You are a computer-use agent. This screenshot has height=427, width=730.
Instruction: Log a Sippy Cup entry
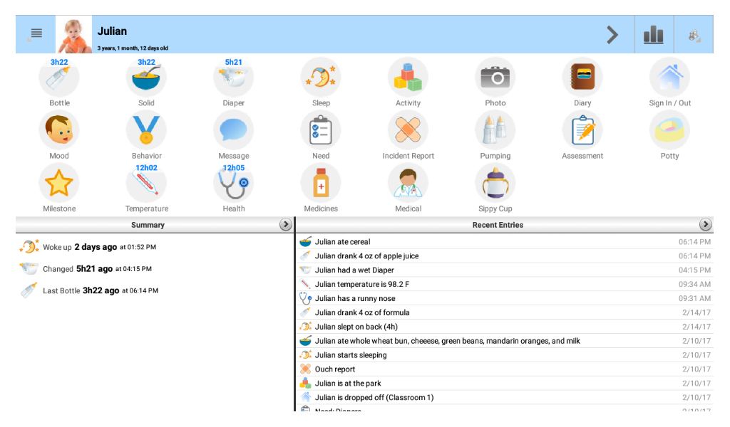[x=495, y=184]
